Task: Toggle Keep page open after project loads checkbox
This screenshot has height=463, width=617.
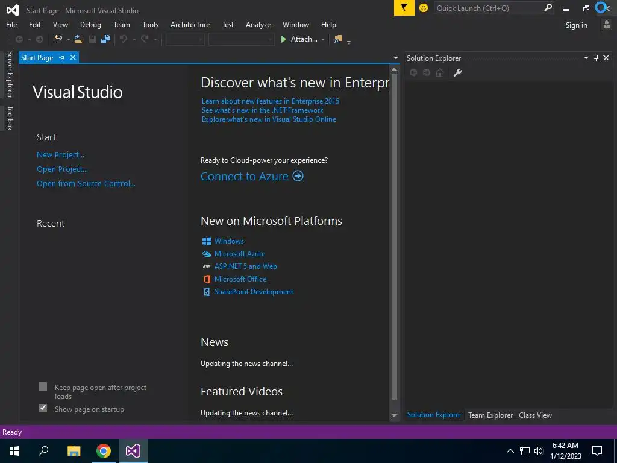Action: click(43, 386)
